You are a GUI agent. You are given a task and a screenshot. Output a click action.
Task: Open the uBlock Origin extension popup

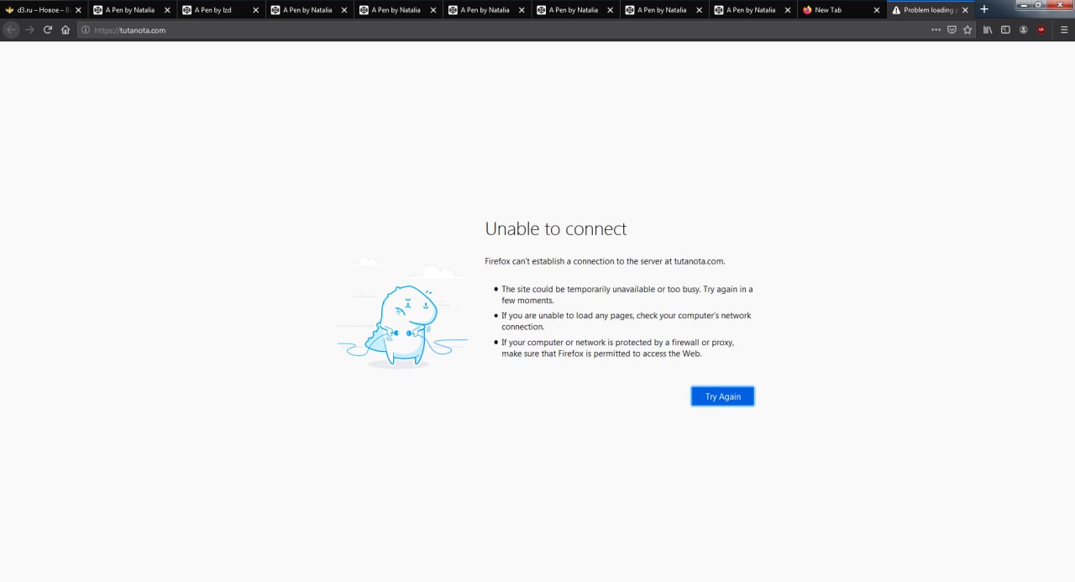tap(1041, 29)
